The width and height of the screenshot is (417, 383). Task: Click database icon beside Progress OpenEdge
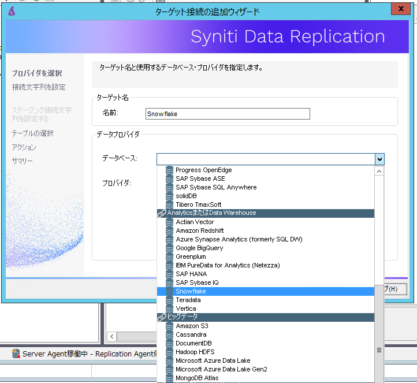(169, 170)
